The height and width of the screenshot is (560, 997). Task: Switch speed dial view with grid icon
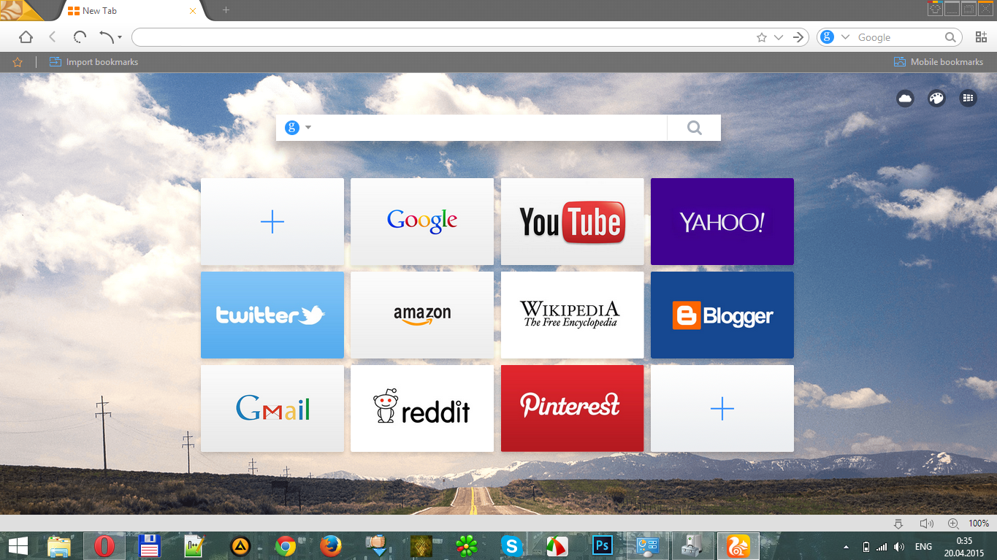(968, 98)
